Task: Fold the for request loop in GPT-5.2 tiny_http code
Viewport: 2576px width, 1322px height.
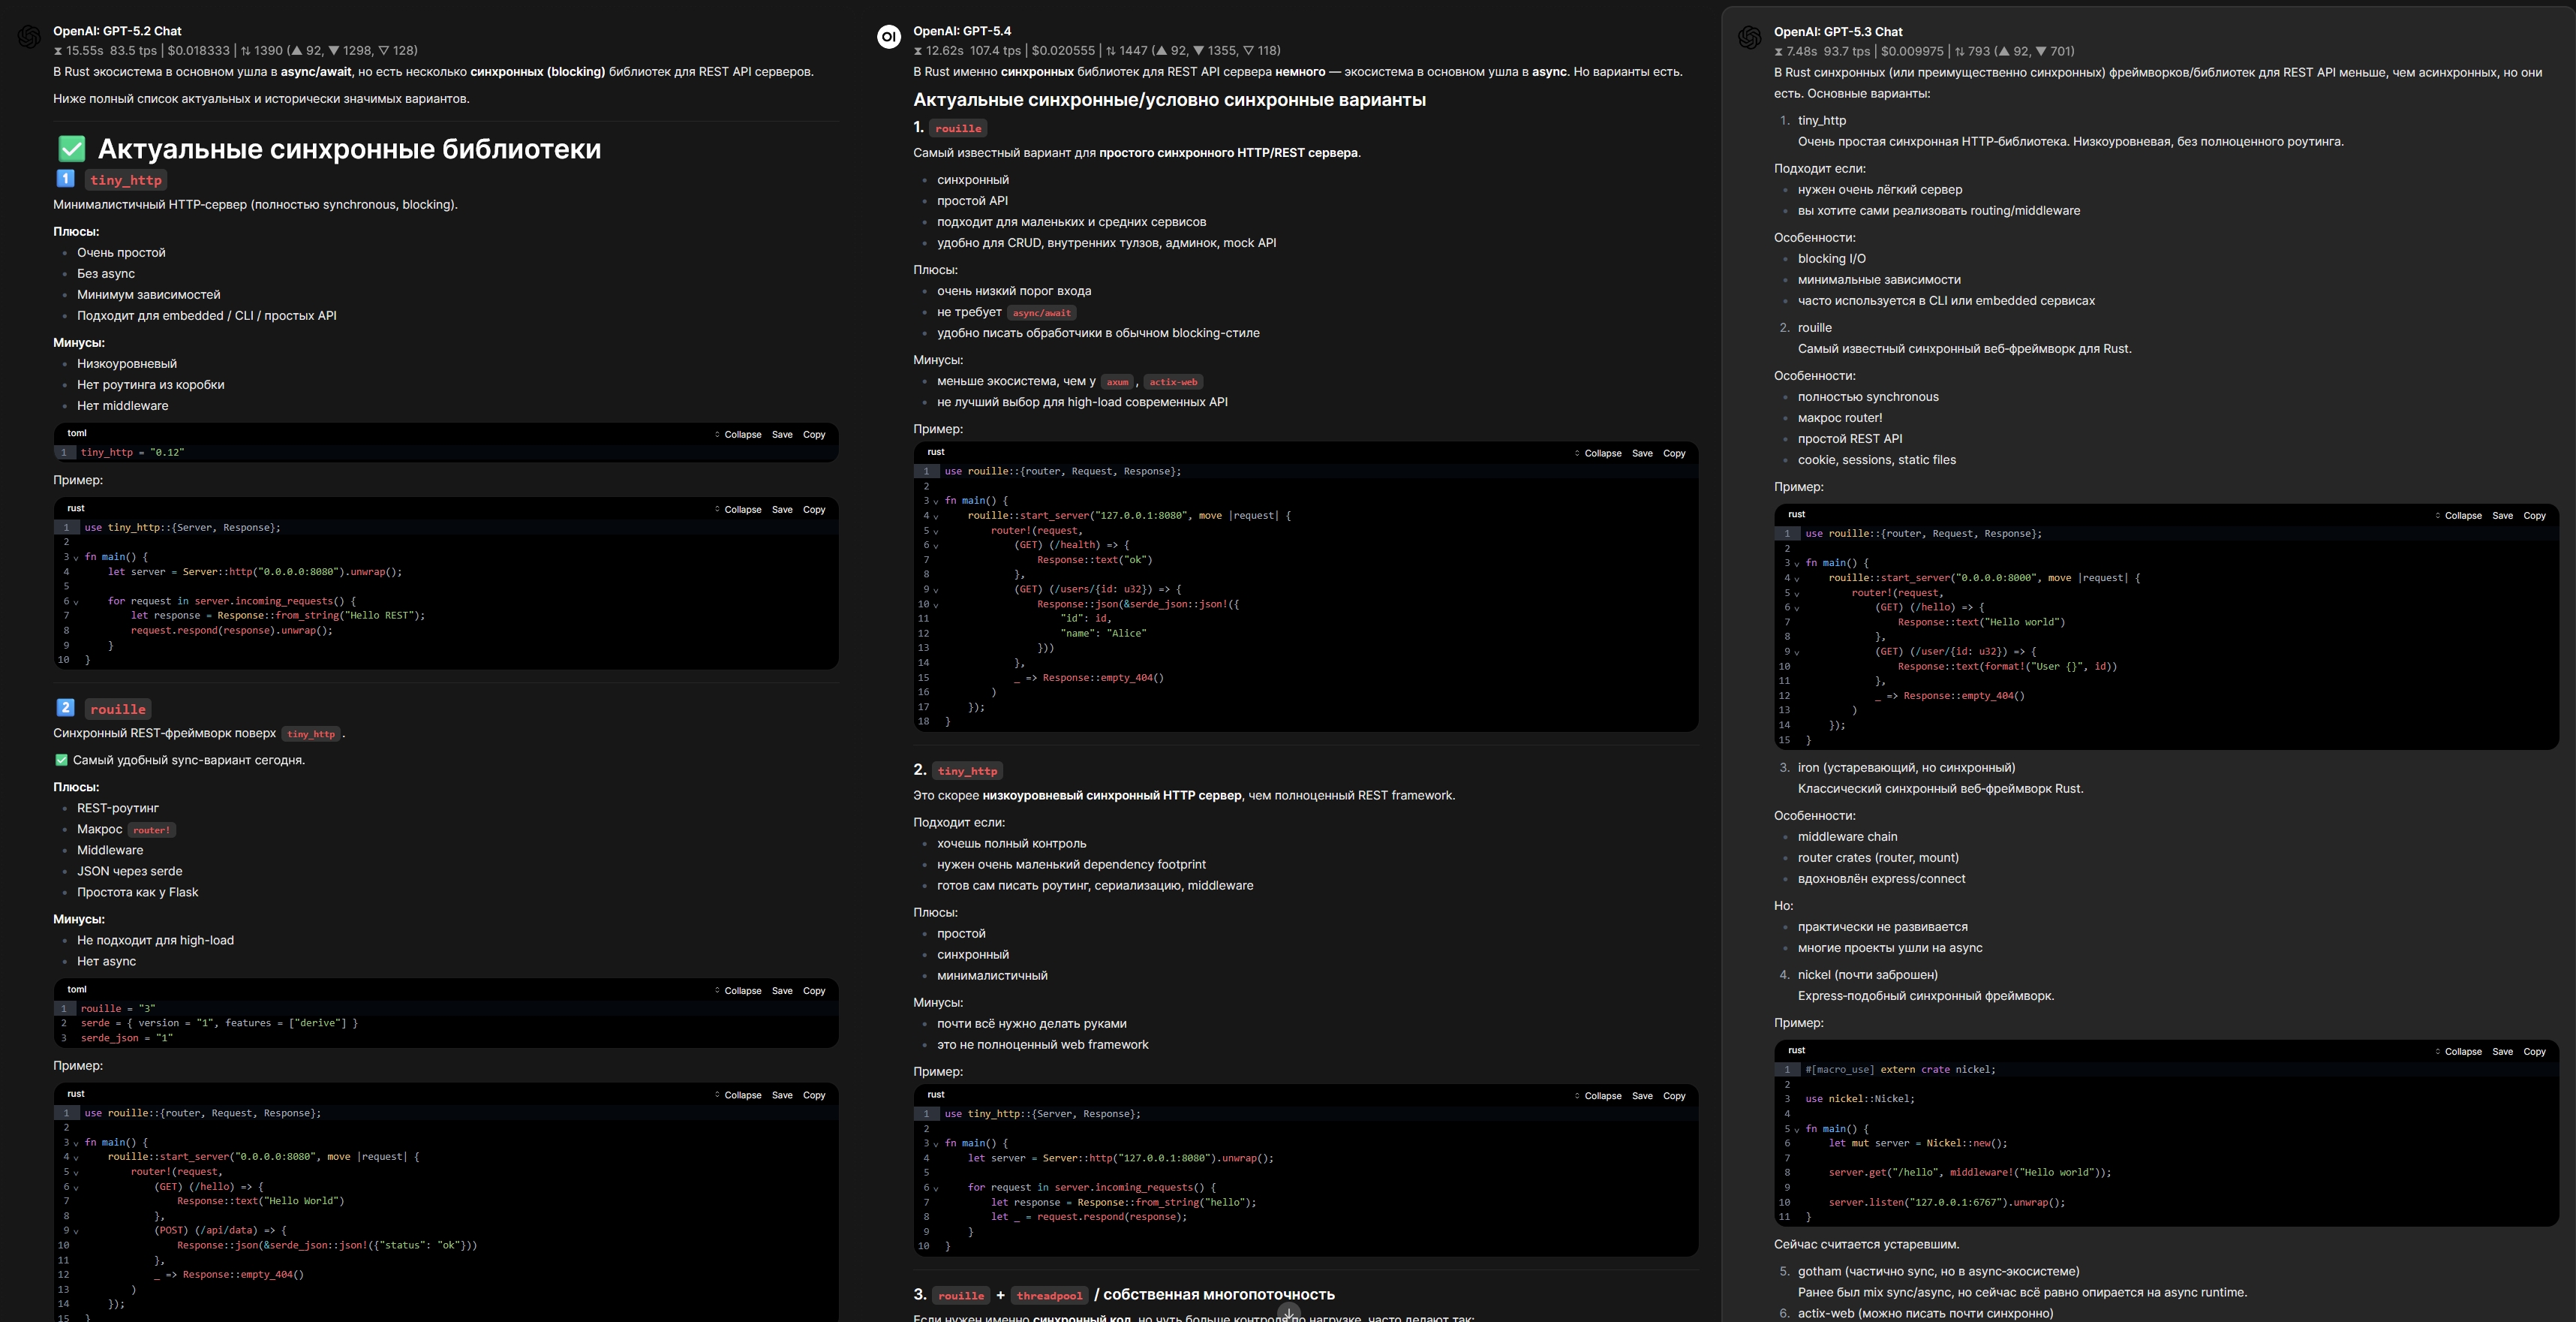Action: click(x=76, y=603)
